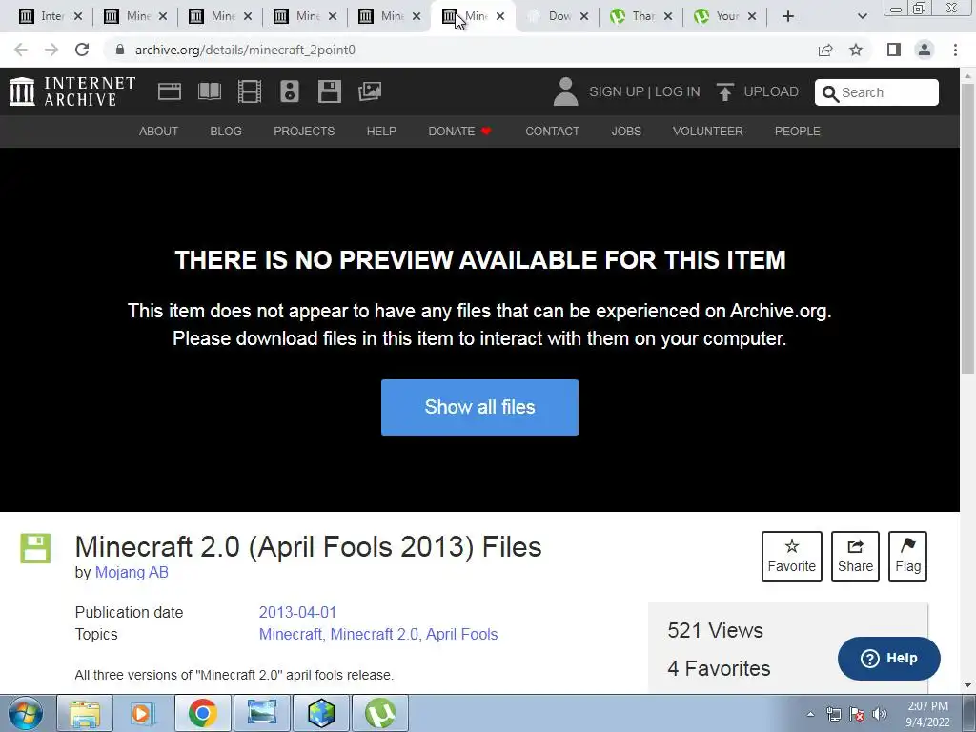Open the PROJECTS menu item

click(x=304, y=132)
